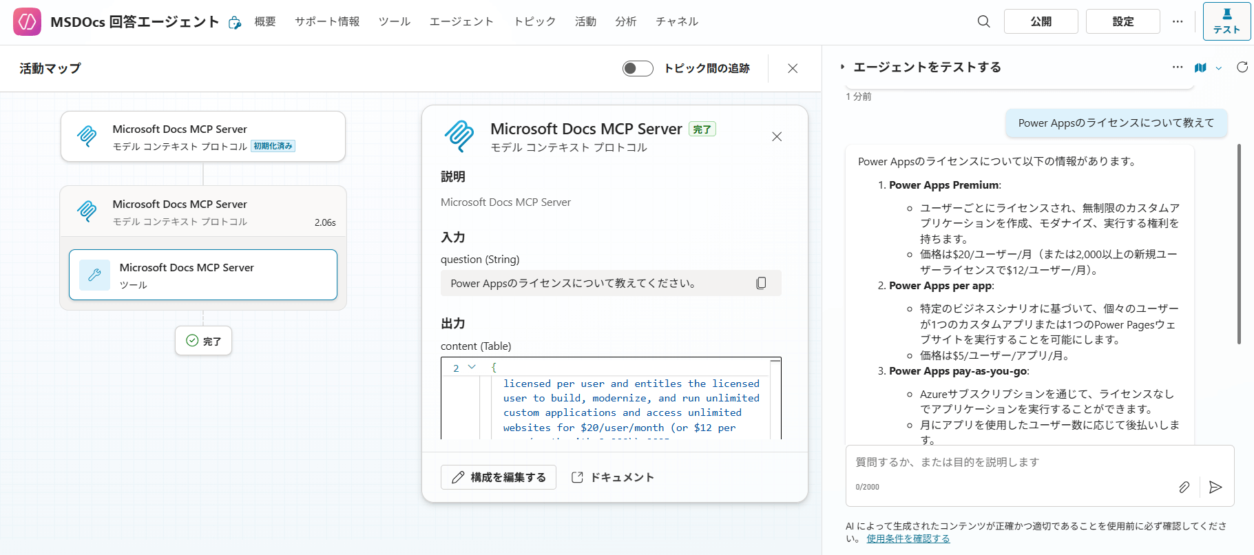Open the ツール tab
This screenshot has width=1254, height=555.
394,21
